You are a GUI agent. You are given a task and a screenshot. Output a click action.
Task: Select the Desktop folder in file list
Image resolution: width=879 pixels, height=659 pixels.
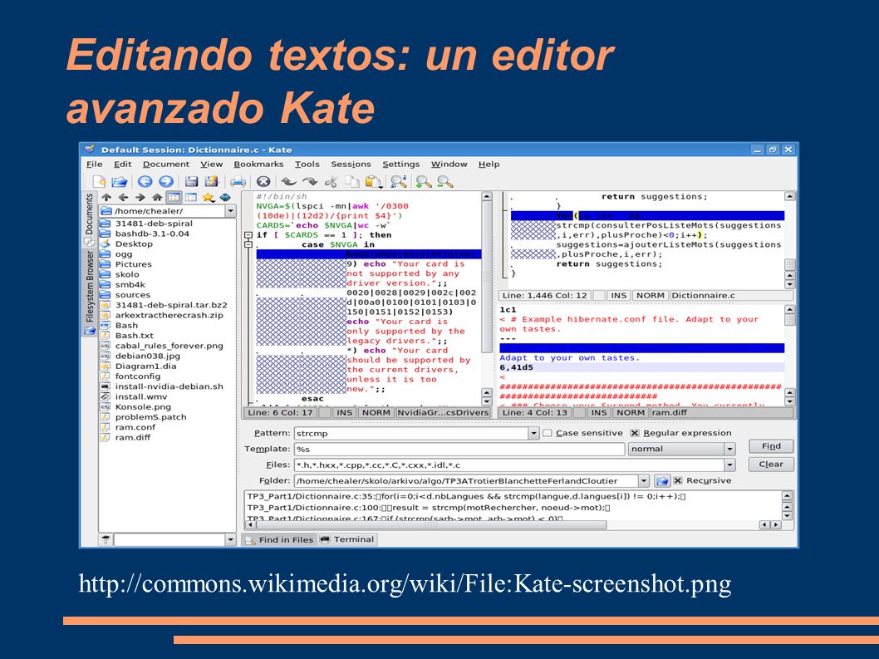134,244
